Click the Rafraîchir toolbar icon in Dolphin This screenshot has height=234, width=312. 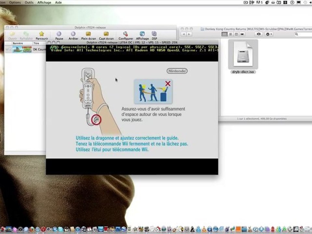pos(26,35)
